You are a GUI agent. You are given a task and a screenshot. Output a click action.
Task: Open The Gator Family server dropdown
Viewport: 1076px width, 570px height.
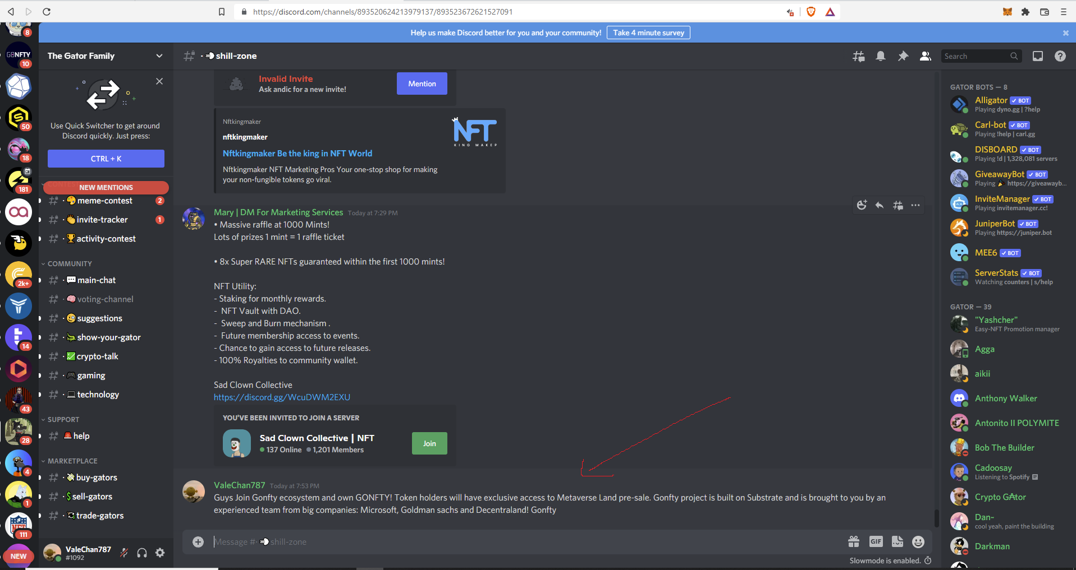(106, 56)
